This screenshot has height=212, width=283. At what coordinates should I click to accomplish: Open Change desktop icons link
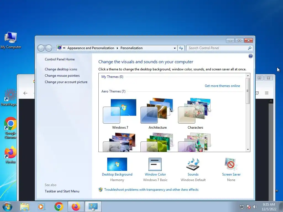click(61, 69)
